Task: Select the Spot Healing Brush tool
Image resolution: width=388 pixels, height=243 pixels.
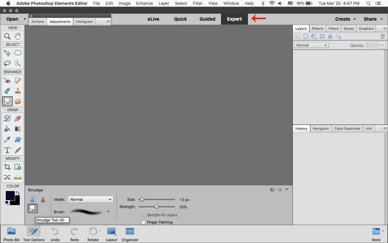Action: point(18,80)
